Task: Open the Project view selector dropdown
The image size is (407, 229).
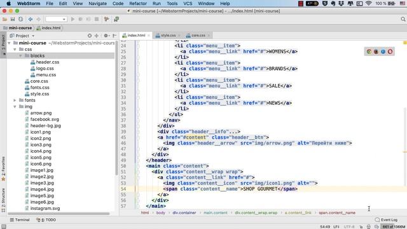Action: coord(22,36)
